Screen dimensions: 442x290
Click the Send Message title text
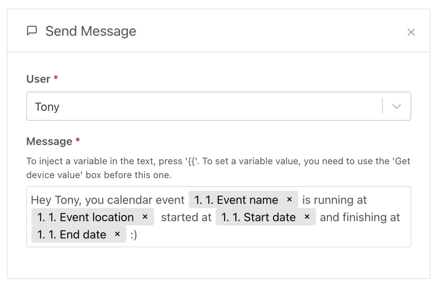coord(91,31)
